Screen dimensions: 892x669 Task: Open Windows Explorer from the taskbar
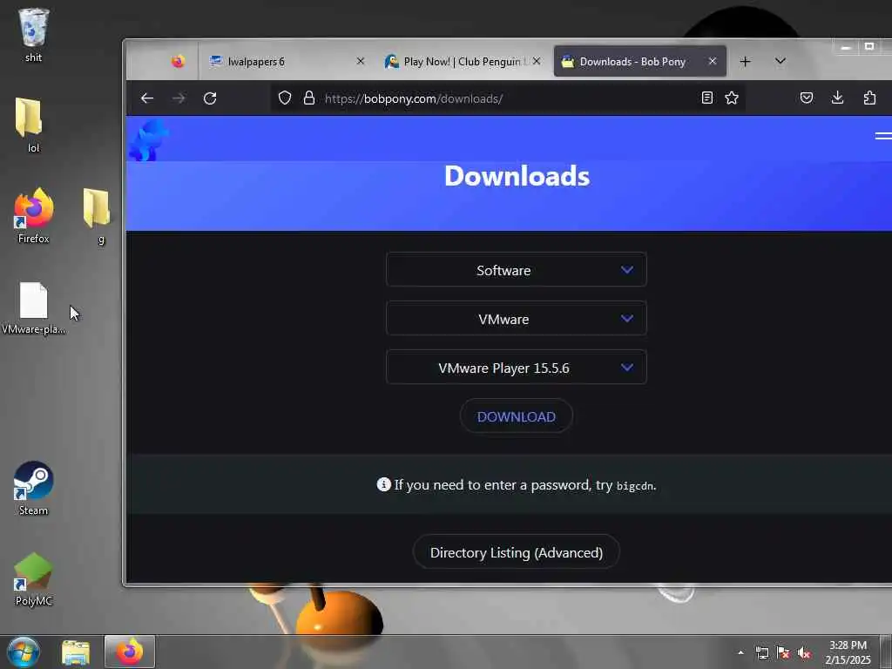[x=76, y=652]
